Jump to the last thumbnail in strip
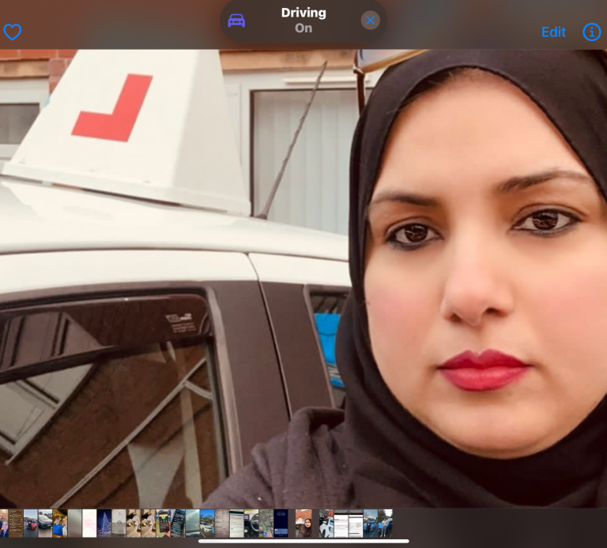The image size is (607, 548). tap(385, 524)
